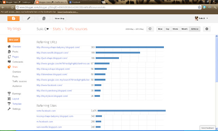Open the Chrome wrench menu
This screenshot has width=218, height=131.
click(215, 7)
